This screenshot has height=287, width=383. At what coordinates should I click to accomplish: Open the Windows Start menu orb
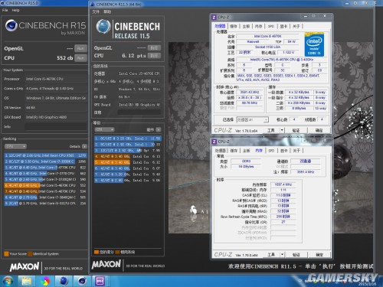tap(8, 281)
